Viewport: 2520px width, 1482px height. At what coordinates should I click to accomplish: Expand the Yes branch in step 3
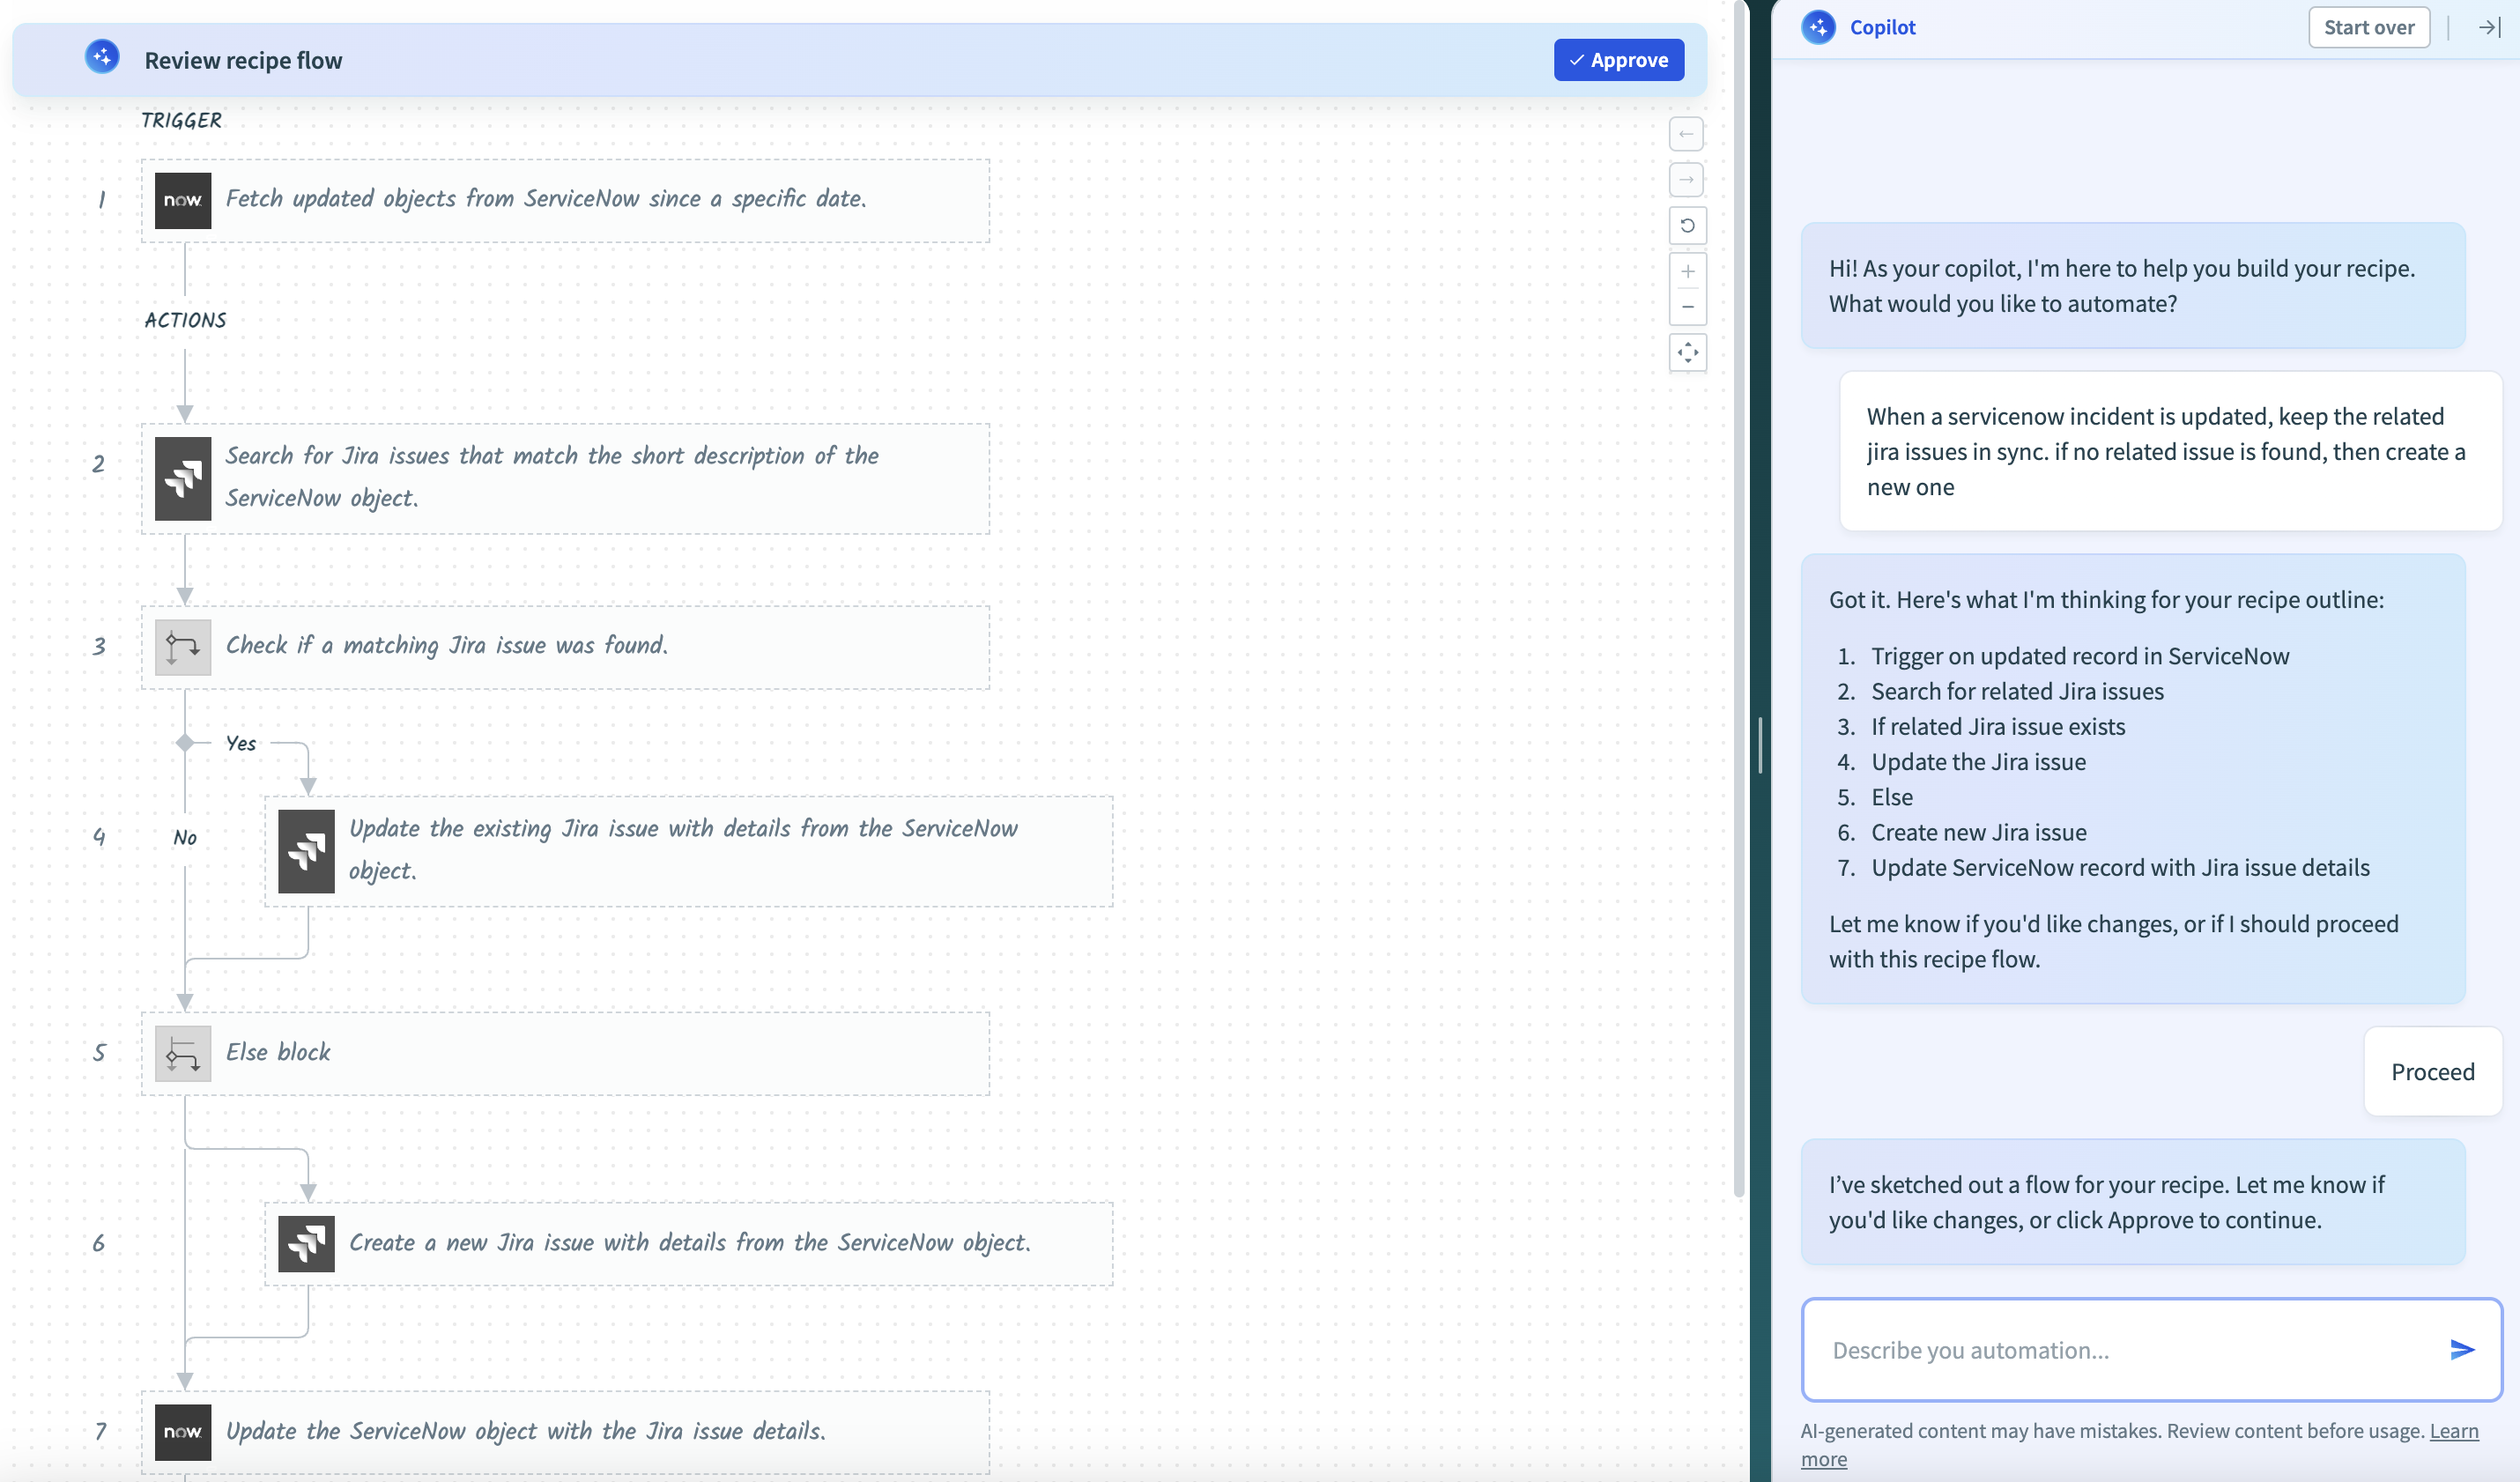(x=240, y=741)
